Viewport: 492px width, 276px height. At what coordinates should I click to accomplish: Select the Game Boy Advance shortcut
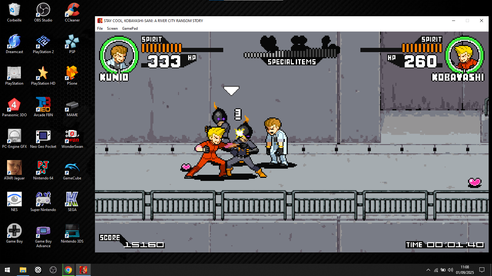(x=43, y=236)
